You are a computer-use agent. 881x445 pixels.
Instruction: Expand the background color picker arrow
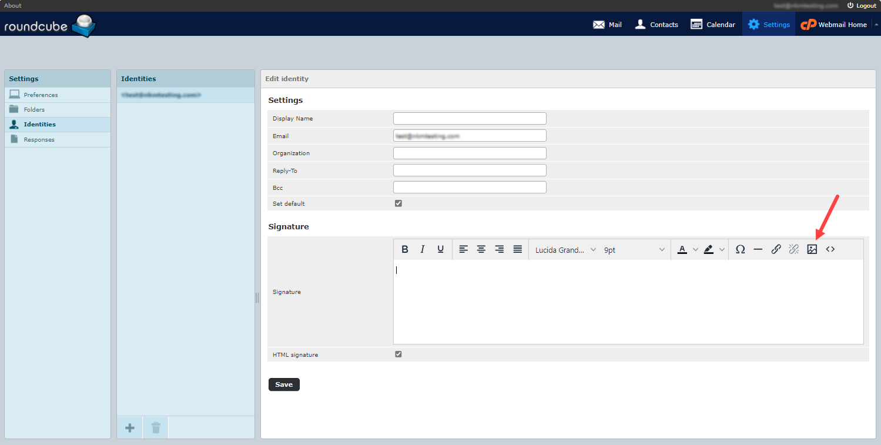722,250
